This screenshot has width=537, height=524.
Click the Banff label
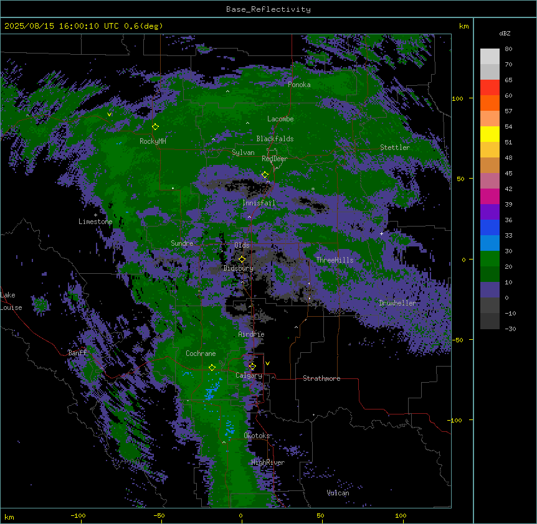pos(77,353)
